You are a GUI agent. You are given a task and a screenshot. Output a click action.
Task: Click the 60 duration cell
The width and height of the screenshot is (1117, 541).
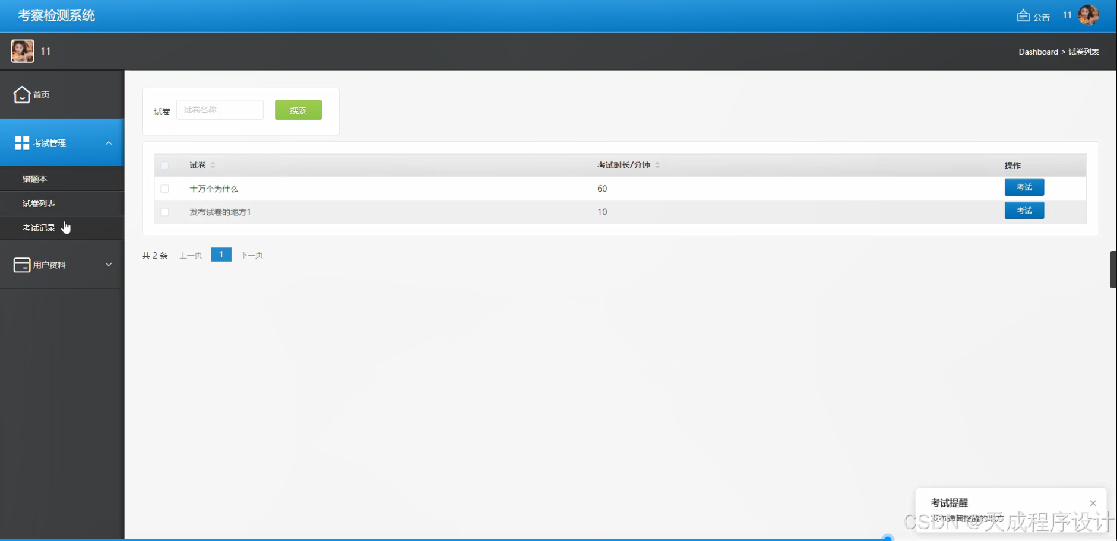coord(602,189)
